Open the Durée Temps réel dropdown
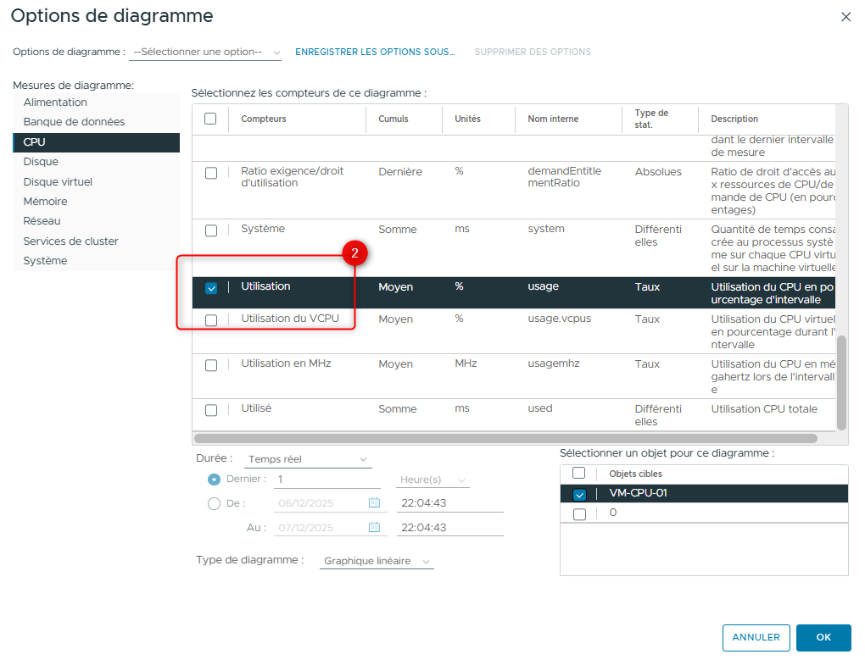The image size is (865, 671). point(308,459)
